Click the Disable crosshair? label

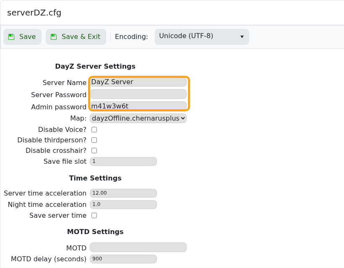click(56, 151)
